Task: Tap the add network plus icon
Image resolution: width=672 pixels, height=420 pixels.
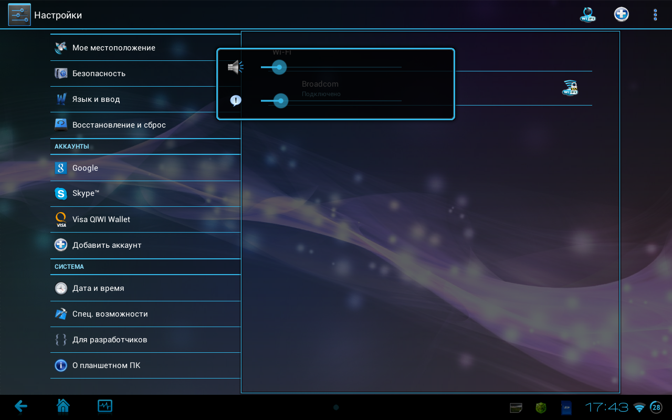Action: [x=622, y=15]
